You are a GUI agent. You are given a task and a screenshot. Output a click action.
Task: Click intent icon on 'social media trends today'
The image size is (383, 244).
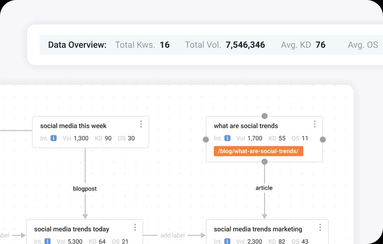[48, 241]
